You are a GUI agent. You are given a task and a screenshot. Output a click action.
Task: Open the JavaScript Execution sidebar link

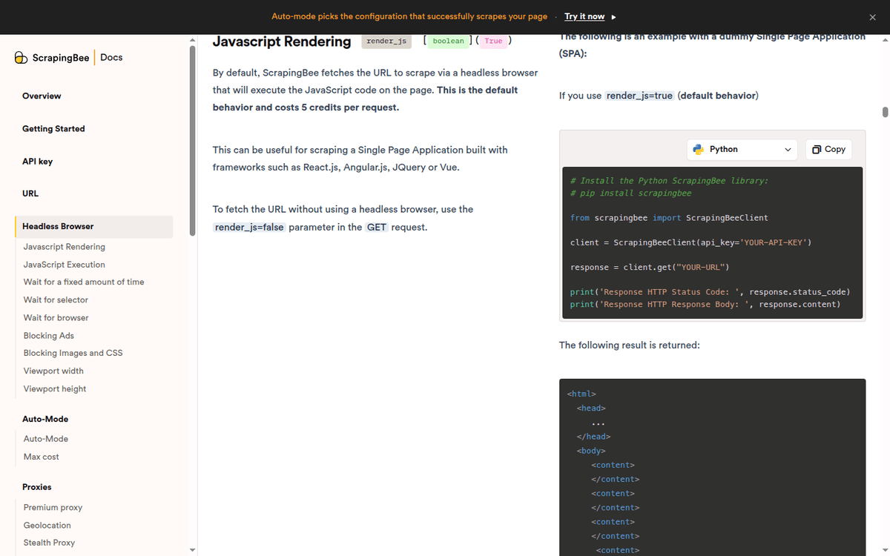[x=65, y=265]
